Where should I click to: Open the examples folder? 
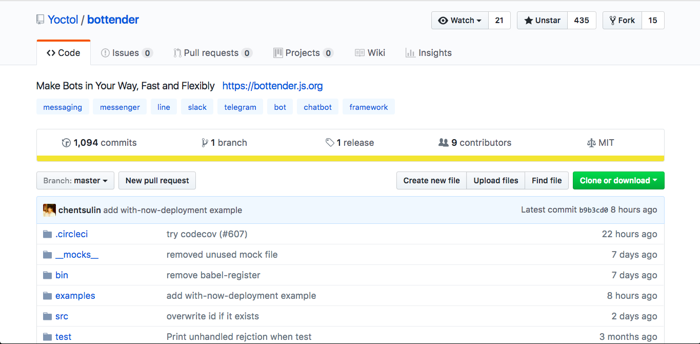(x=75, y=296)
